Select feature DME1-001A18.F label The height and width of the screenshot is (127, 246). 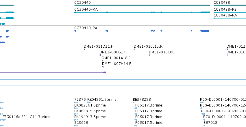tap(116, 58)
